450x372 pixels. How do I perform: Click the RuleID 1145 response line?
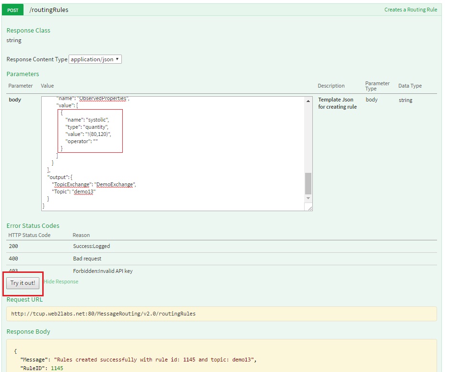(42, 368)
